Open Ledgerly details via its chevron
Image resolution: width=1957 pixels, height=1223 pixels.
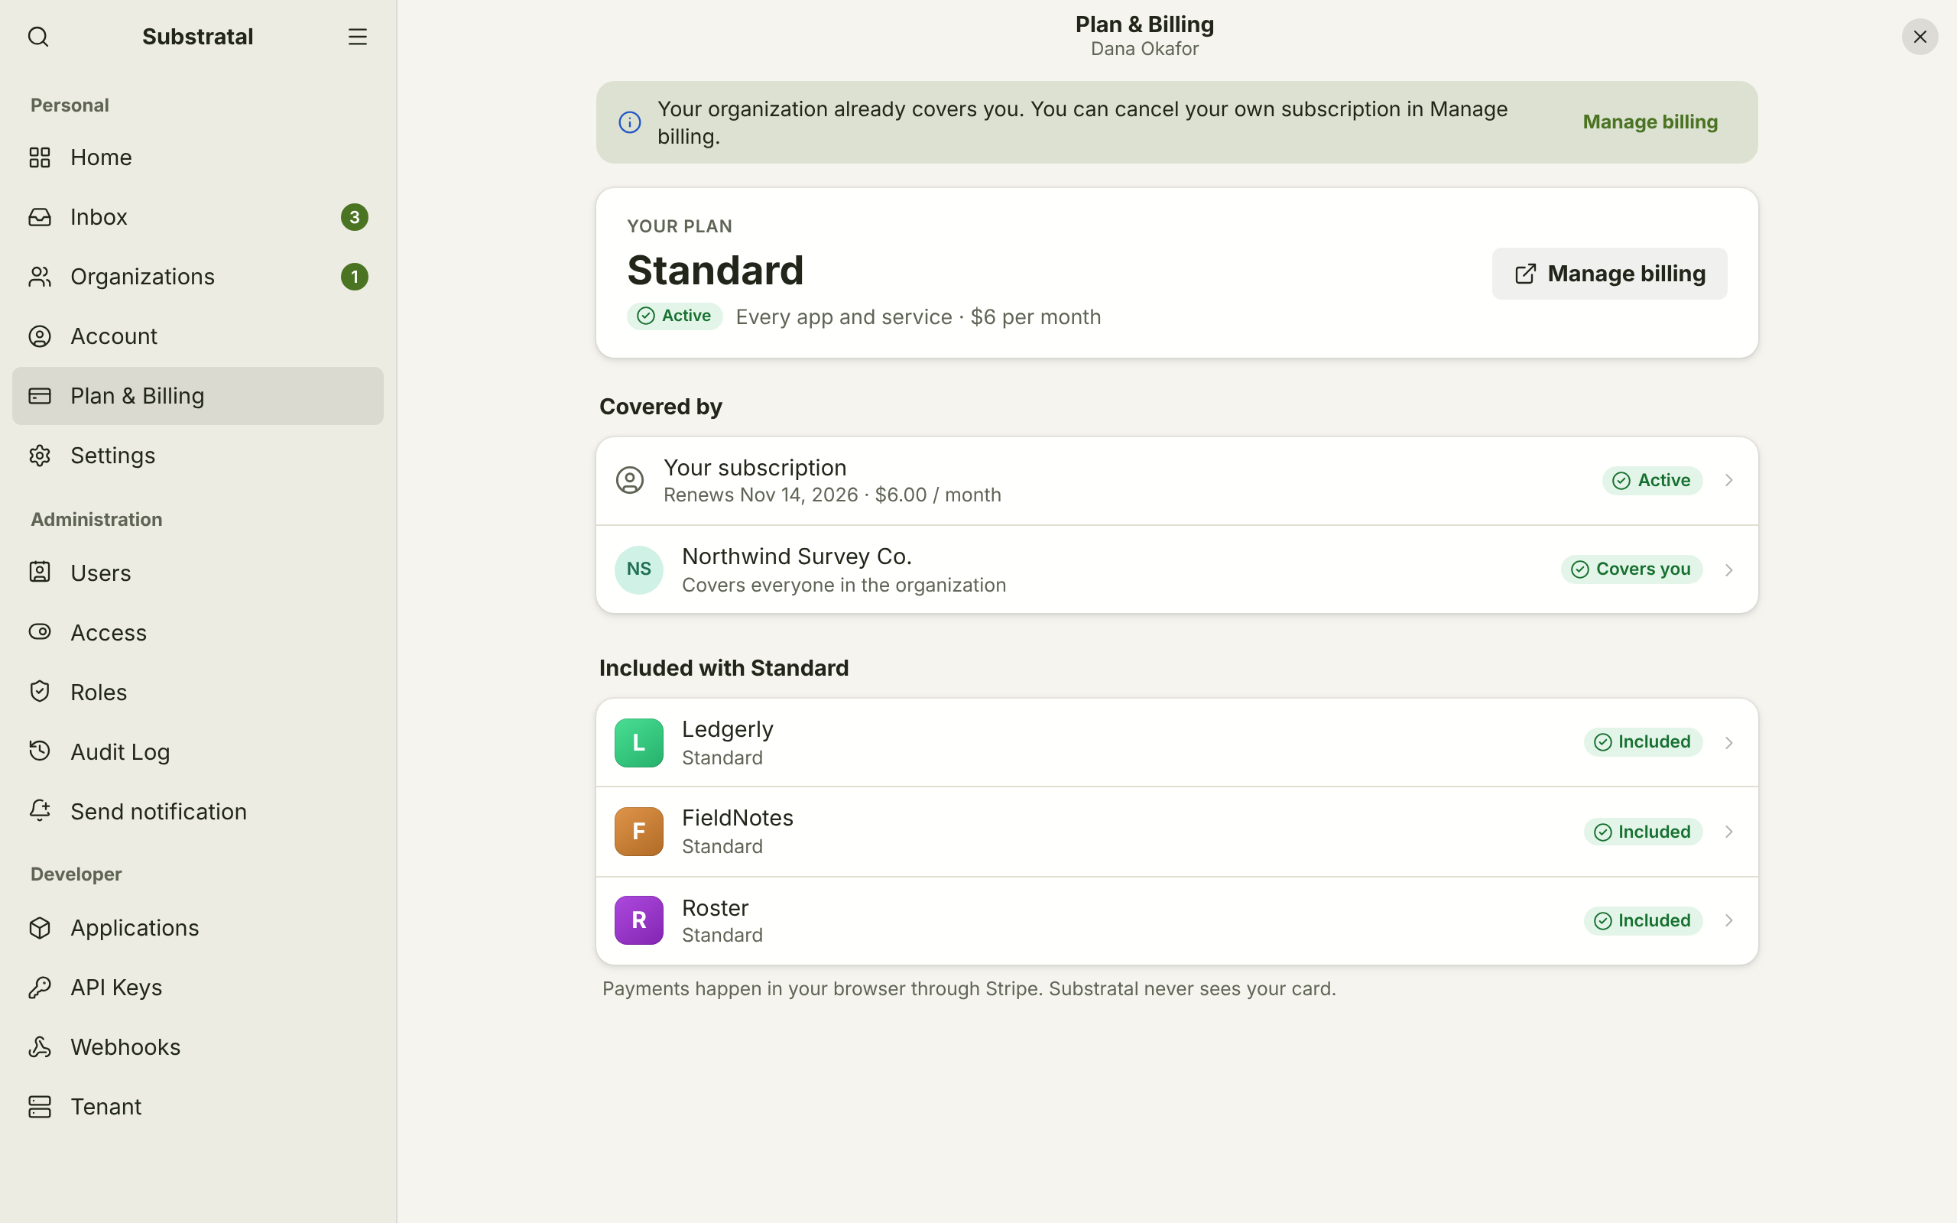(1729, 742)
